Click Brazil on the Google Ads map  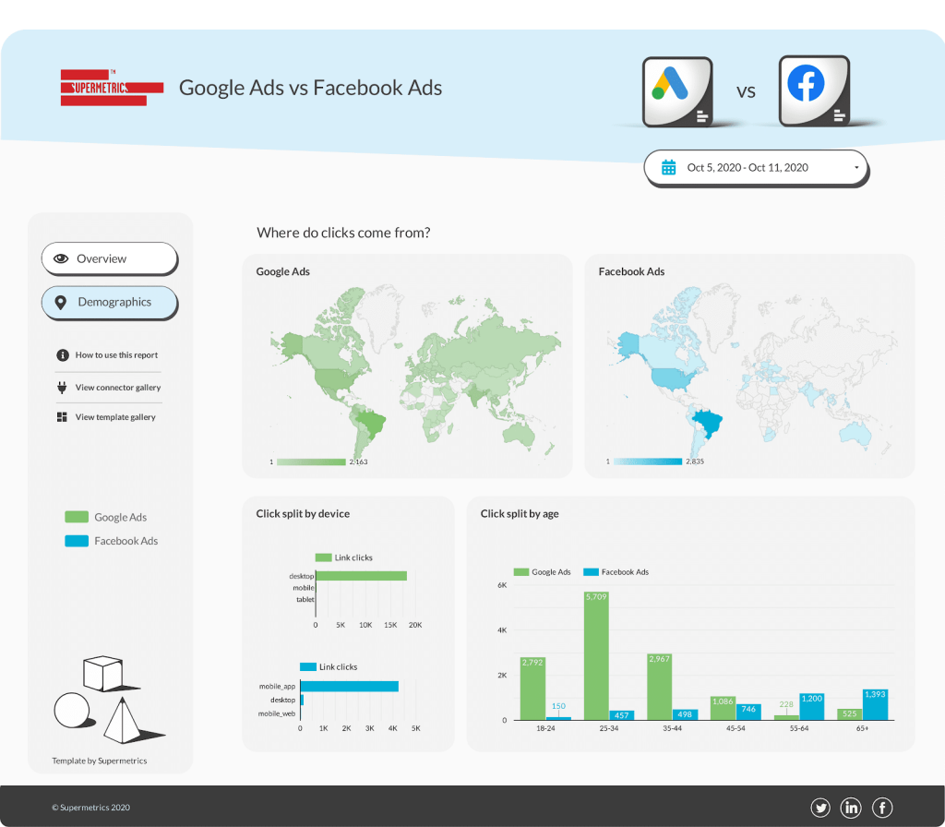pos(370,422)
